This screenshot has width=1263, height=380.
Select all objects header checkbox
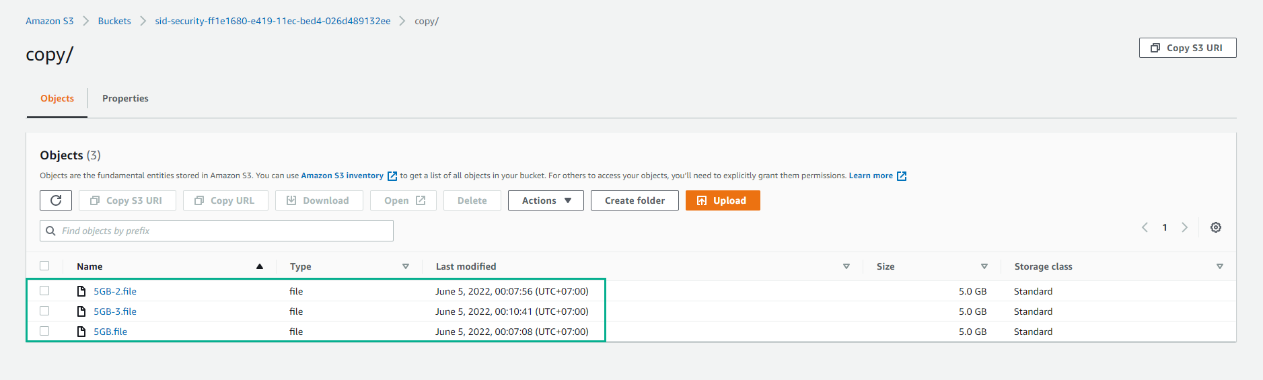(44, 266)
